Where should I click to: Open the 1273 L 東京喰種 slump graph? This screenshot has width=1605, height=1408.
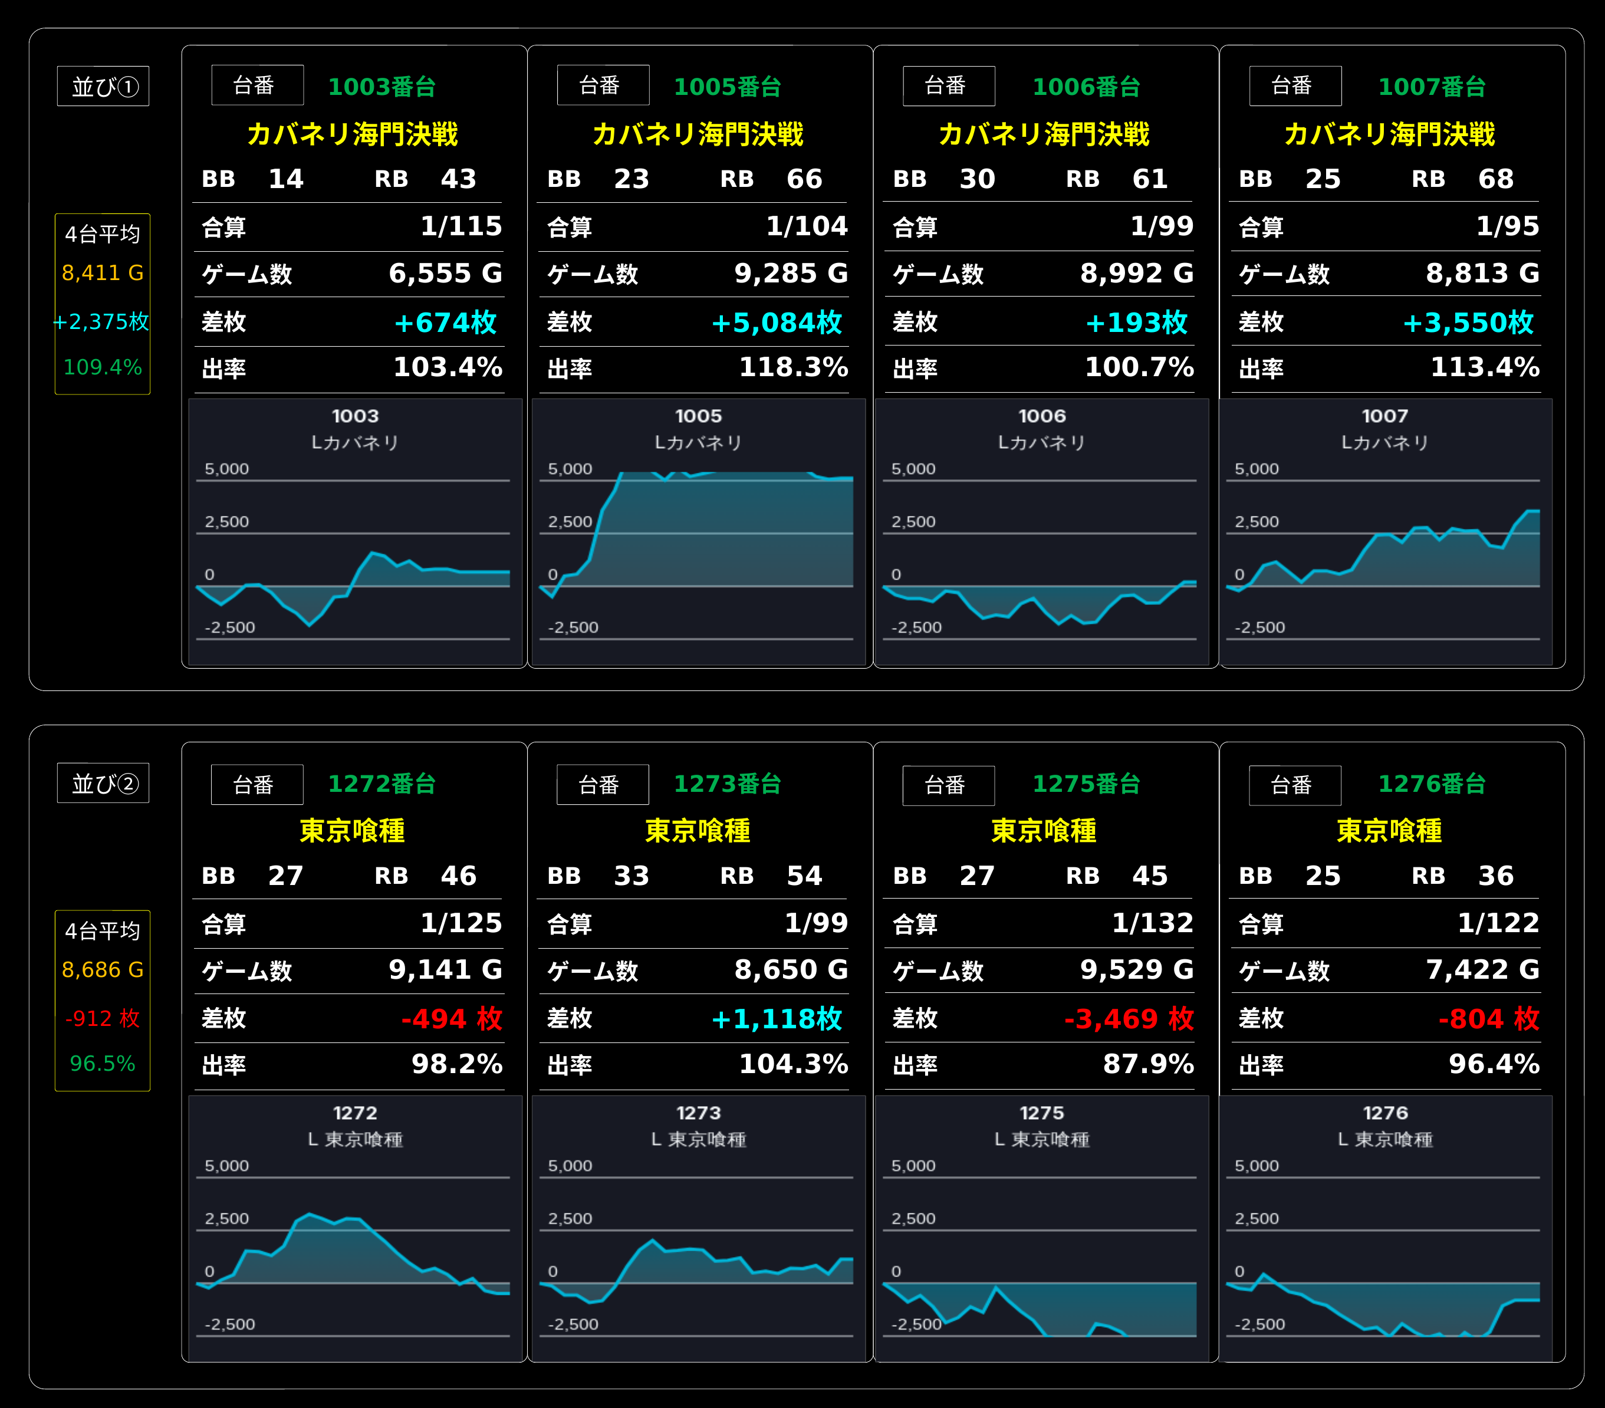pyautogui.click(x=698, y=1228)
